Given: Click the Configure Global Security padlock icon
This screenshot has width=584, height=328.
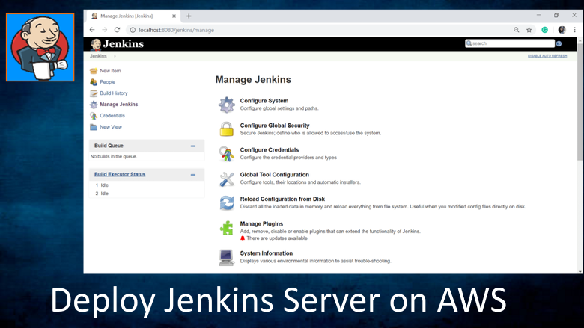Looking at the screenshot, I should 226,129.
